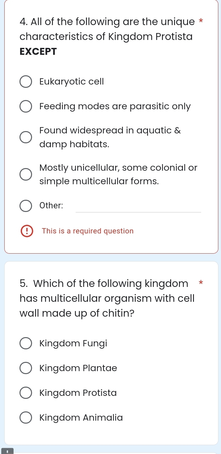Screen dimensions: 221x454
Task: Click the required question warning icon
Action: tap(26, 231)
